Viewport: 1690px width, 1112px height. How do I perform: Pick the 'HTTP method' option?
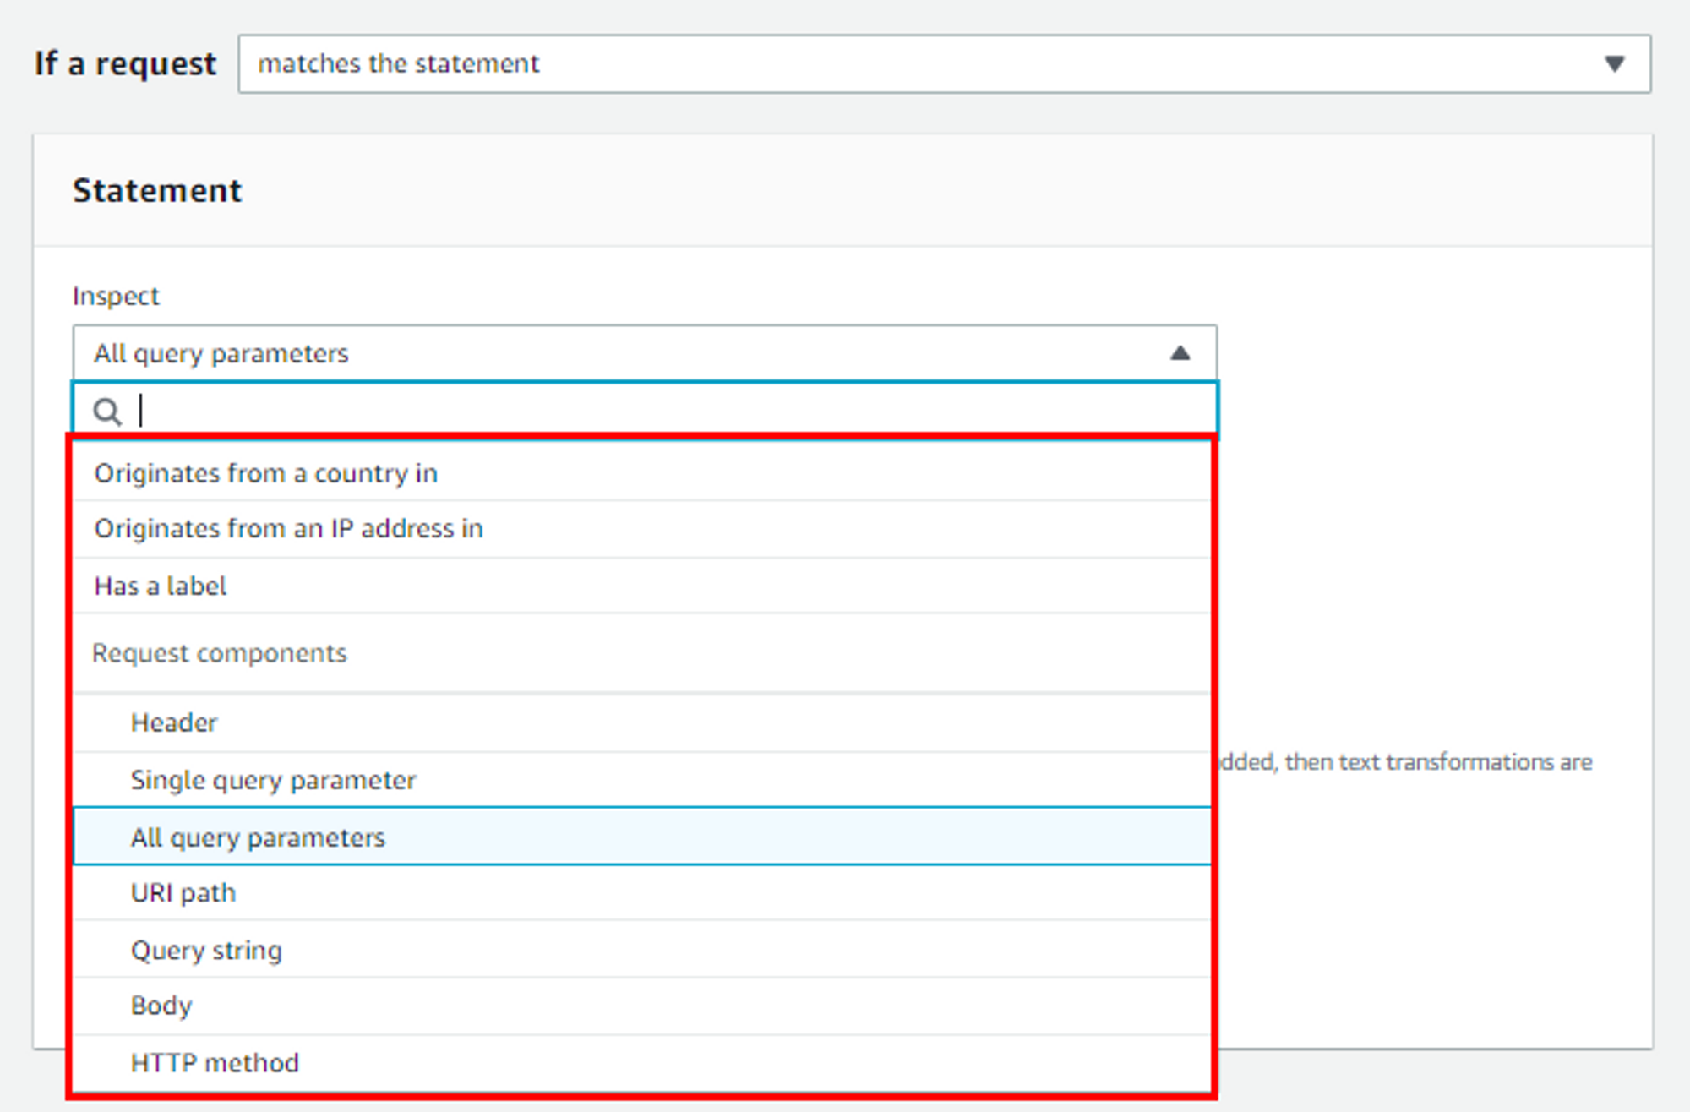point(215,1063)
